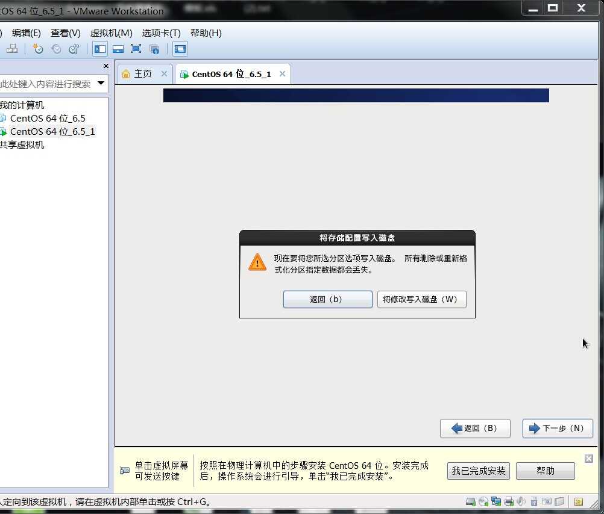The width and height of the screenshot is (604, 514).
Task: Click the status bar Ctrl+G hint text
Action: [105, 502]
